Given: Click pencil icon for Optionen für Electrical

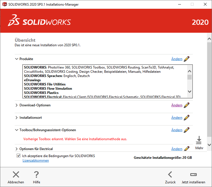Looking at the screenshot, I should [187, 149].
